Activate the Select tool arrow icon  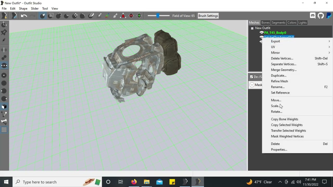click(42, 16)
